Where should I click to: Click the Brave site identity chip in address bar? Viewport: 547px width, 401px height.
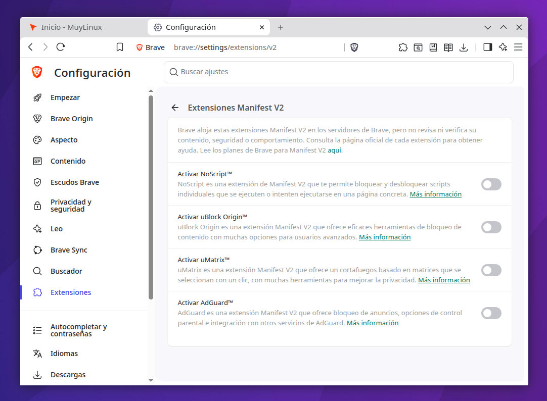coord(150,47)
